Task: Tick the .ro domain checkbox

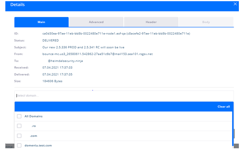Action: [x=19, y=126]
